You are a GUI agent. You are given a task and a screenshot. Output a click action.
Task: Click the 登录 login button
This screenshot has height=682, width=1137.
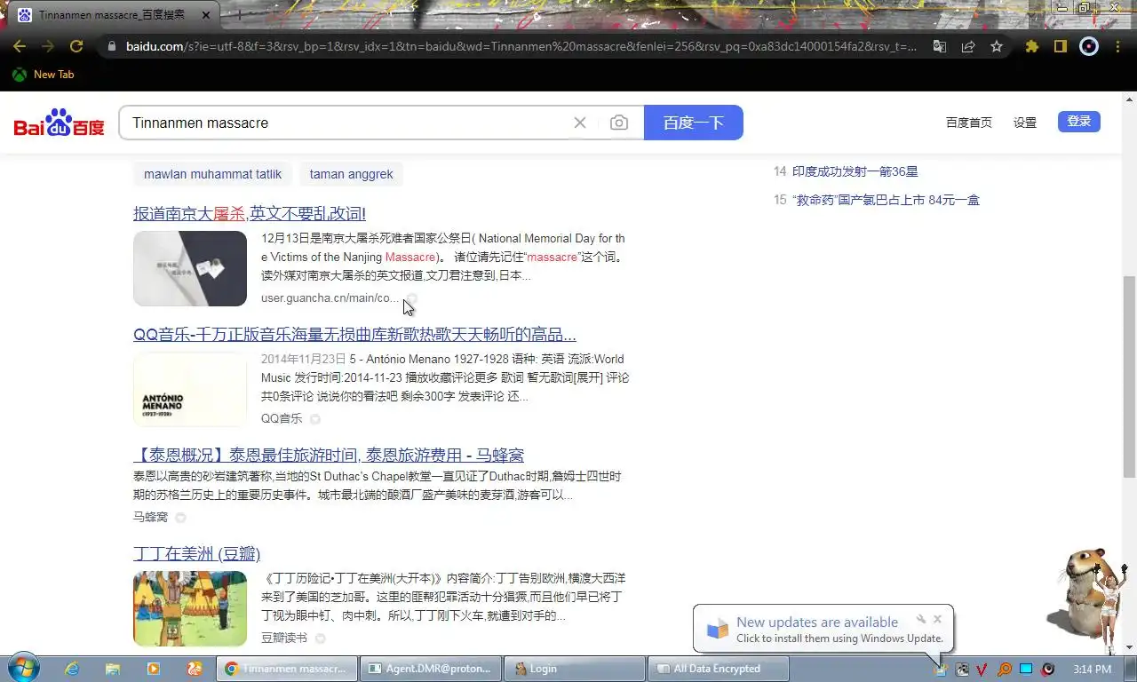tap(1079, 122)
